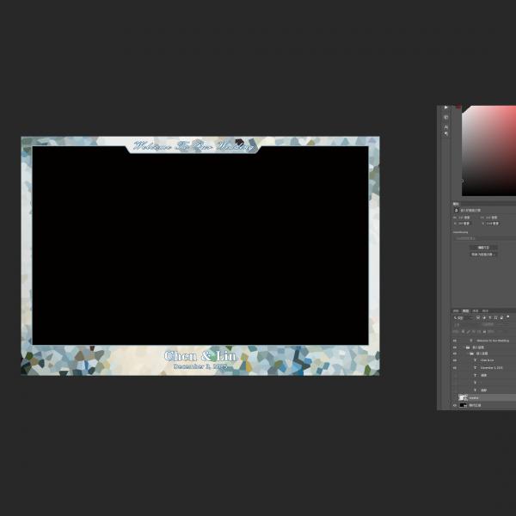Switch to the first tab in layers panel group
Viewport: 516px width, 516px height.
[457, 310]
